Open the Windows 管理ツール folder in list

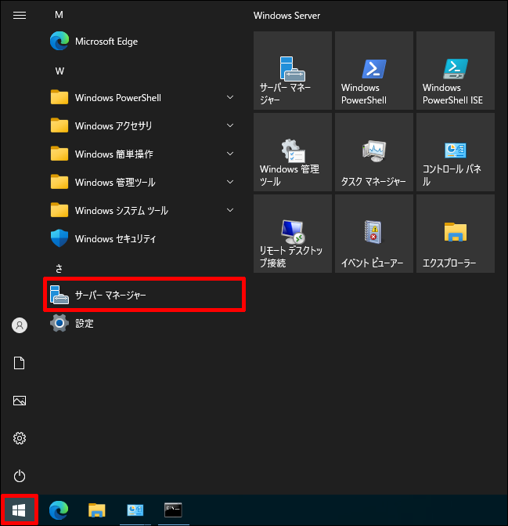144,182
